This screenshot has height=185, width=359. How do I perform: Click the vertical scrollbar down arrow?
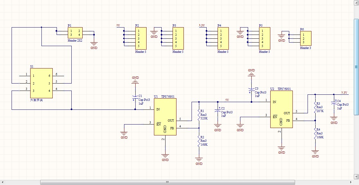click(x=356, y=177)
